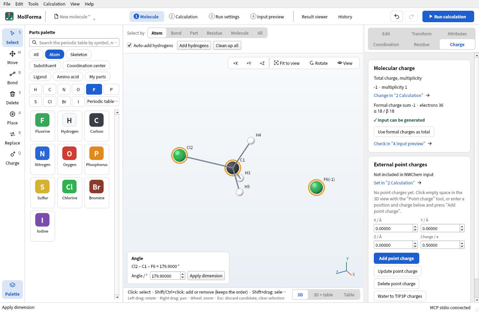Image resolution: width=479 pixels, height=312 pixels.
Task: Click the parts palette scrollbar down arrow
Action: tap(117, 297)
